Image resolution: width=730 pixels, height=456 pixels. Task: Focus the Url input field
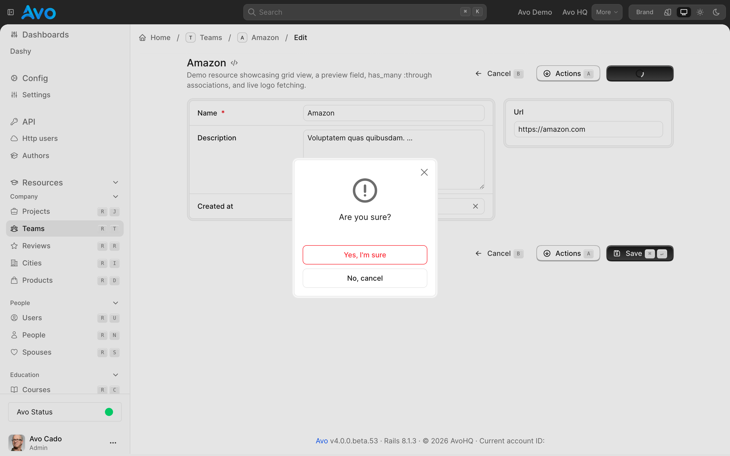pos(588,129)
